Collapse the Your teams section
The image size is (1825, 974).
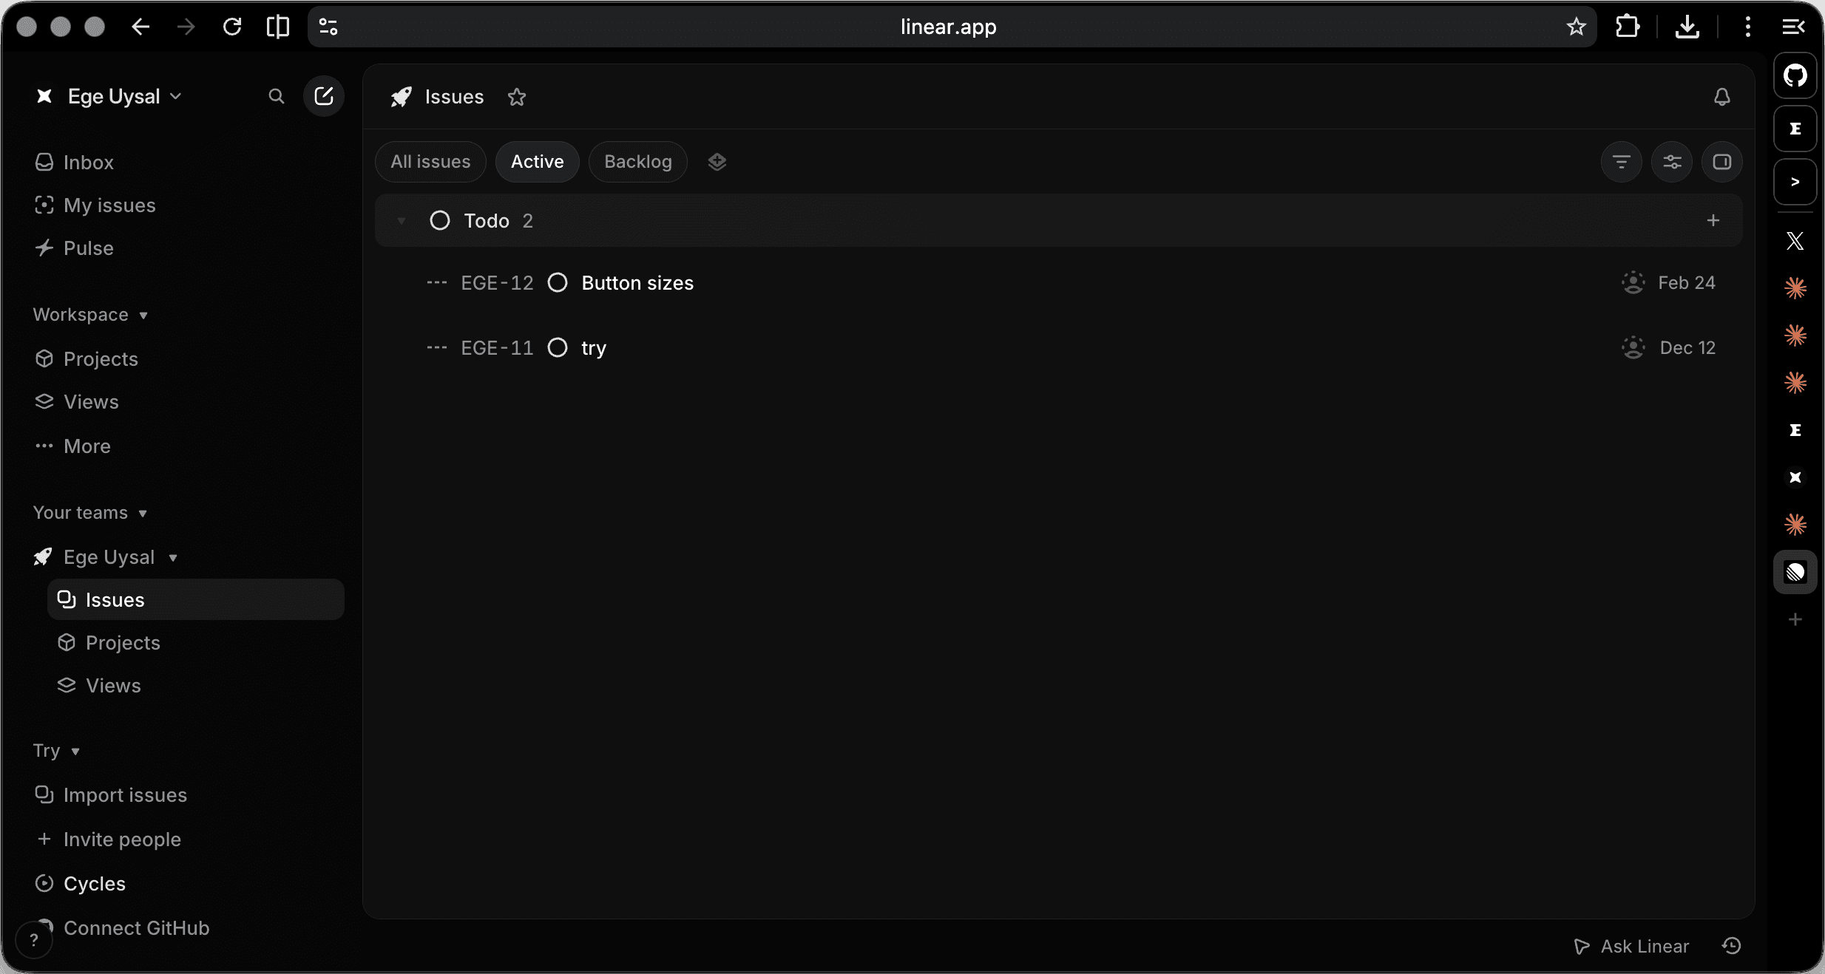point(89,512)
